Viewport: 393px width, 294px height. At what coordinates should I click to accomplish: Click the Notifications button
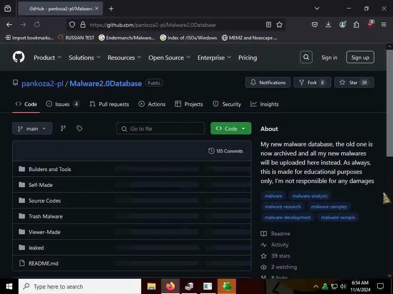(268, 82)
